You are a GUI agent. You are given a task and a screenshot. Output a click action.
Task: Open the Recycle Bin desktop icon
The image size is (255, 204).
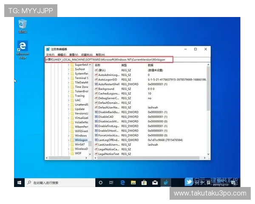pos(23,26)
